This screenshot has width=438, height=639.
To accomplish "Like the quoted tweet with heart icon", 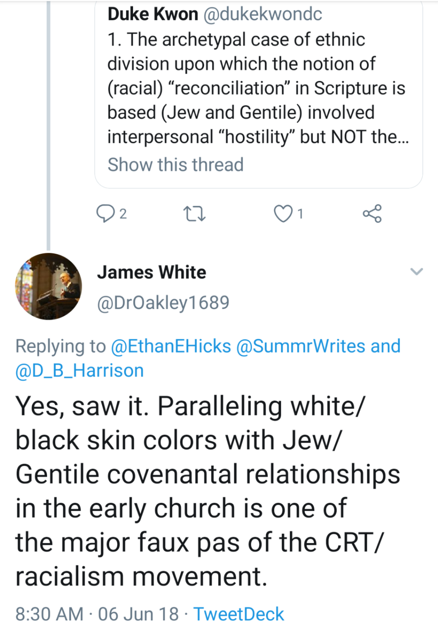I will 283,214.
